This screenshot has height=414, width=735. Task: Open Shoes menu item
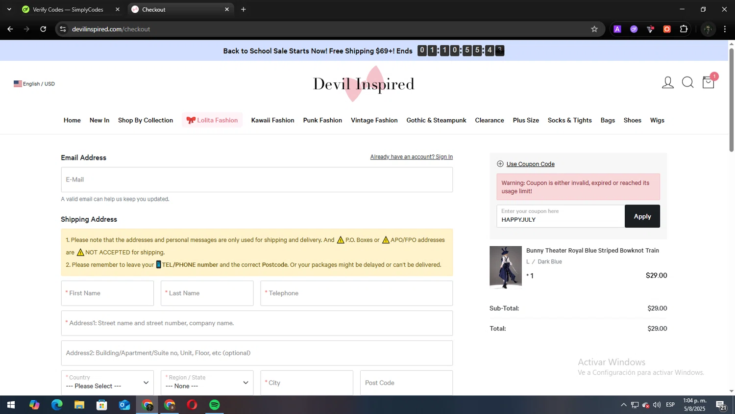point(633,120)
